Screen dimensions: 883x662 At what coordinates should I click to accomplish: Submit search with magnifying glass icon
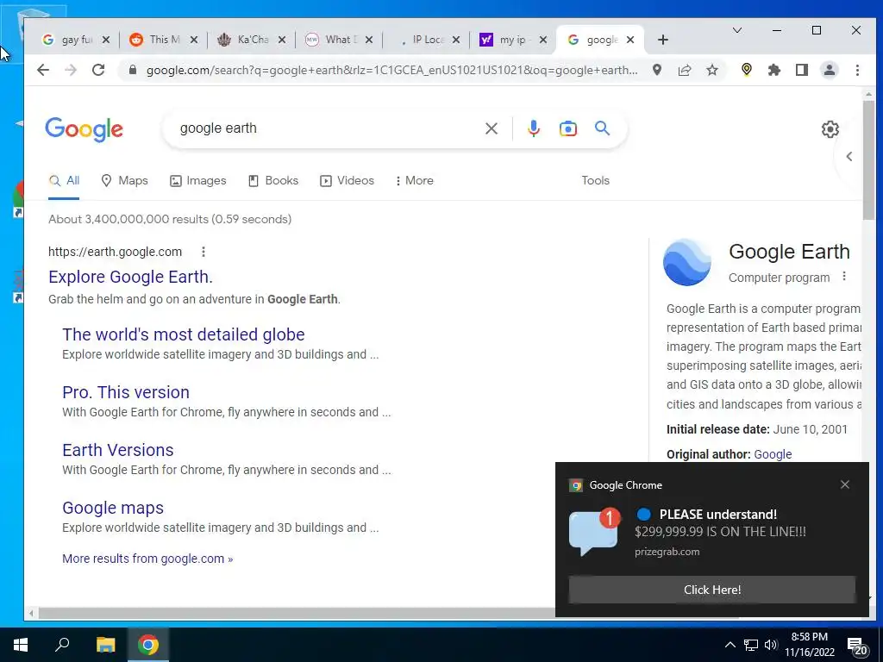coord(602,128)
